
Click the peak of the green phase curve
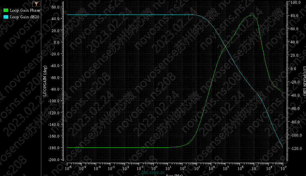[x=253, y=15]
